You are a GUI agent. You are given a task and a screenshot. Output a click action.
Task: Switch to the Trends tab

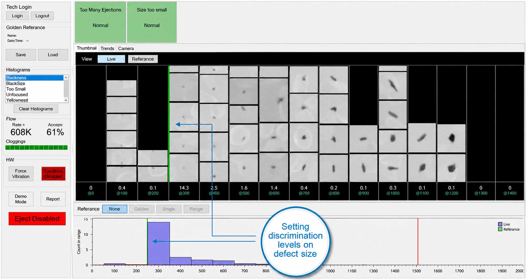tap(107, 48)
